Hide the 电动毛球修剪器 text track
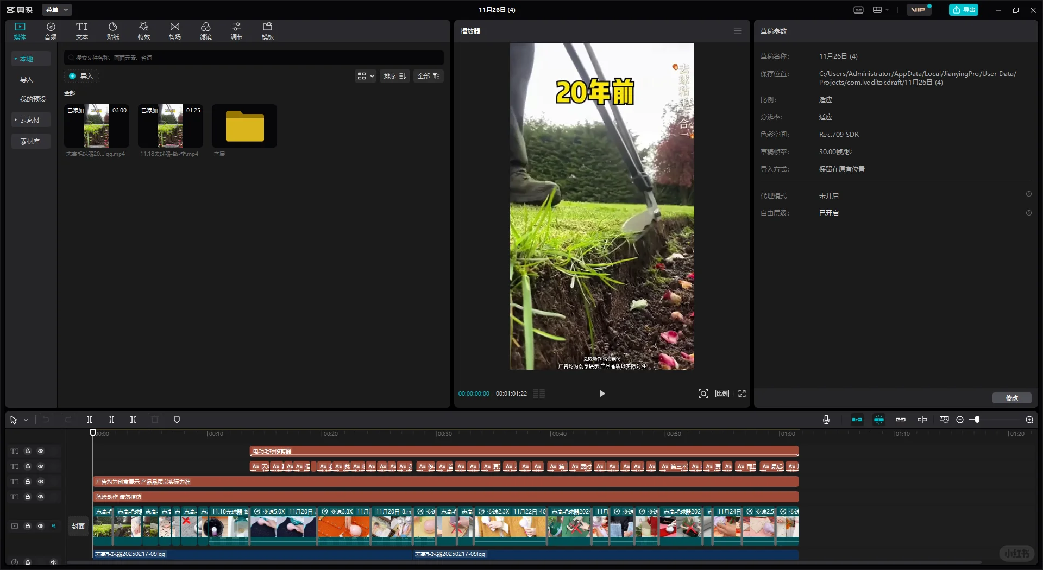 click(41, 451)
